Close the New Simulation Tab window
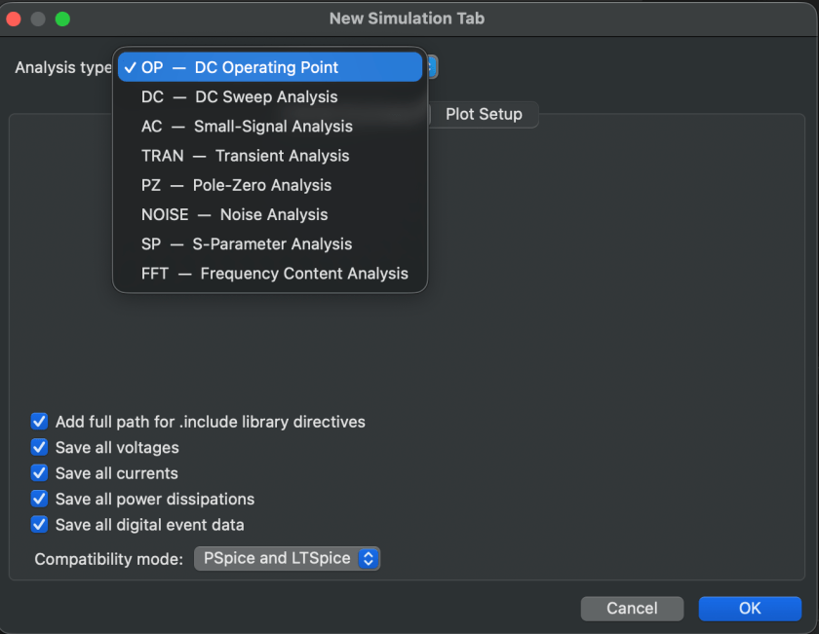Screen dimensions: 819x634 pyautogui.click(x=15, y=19)
